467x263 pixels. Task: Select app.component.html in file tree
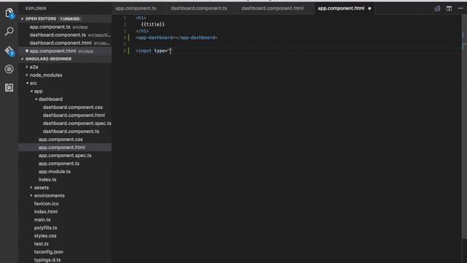click(65, 148)
